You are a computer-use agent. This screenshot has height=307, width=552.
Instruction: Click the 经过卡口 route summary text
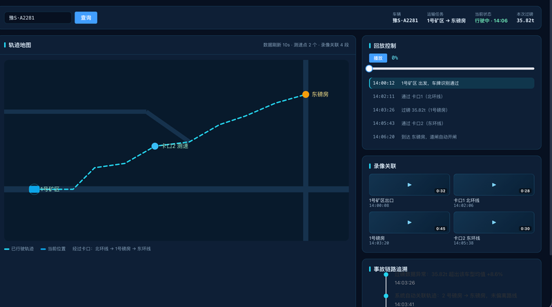pos(112,248)
